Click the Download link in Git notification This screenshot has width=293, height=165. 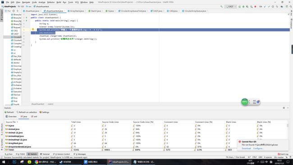pyautogui.click(x=246, y=148)
